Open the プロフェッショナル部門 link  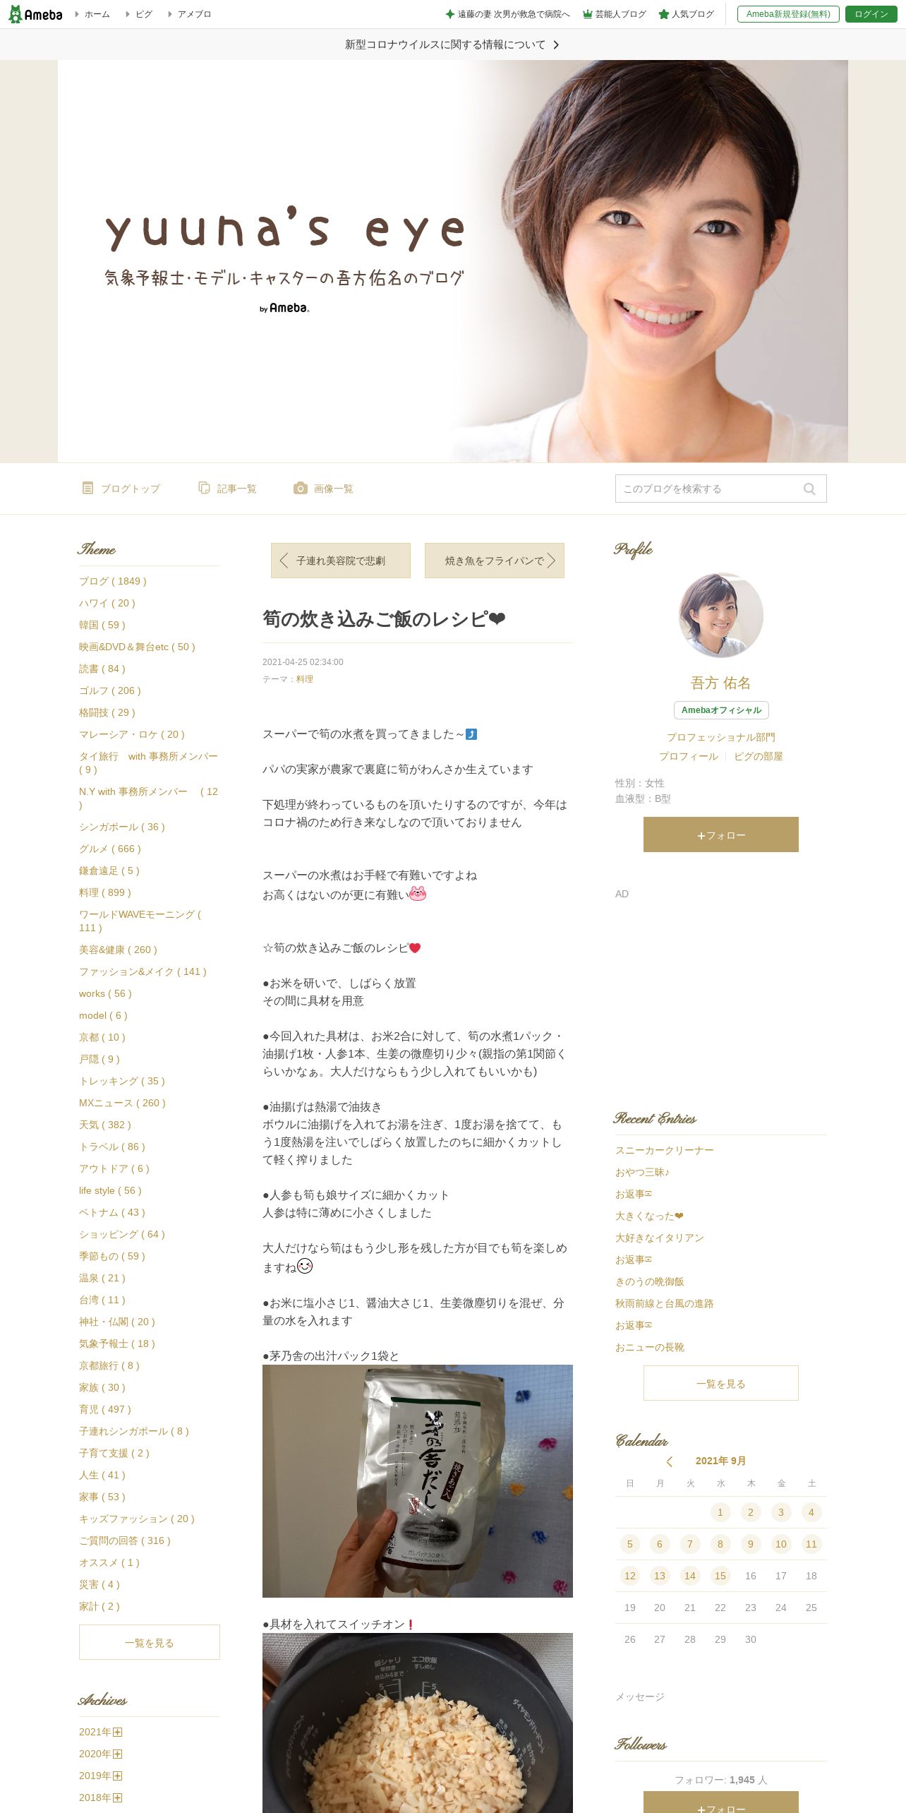(721, 737)
